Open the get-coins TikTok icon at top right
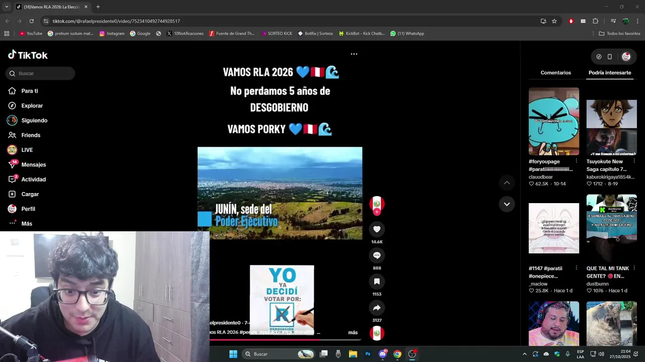This screenshot has width=645, height=362. [599, 57]
